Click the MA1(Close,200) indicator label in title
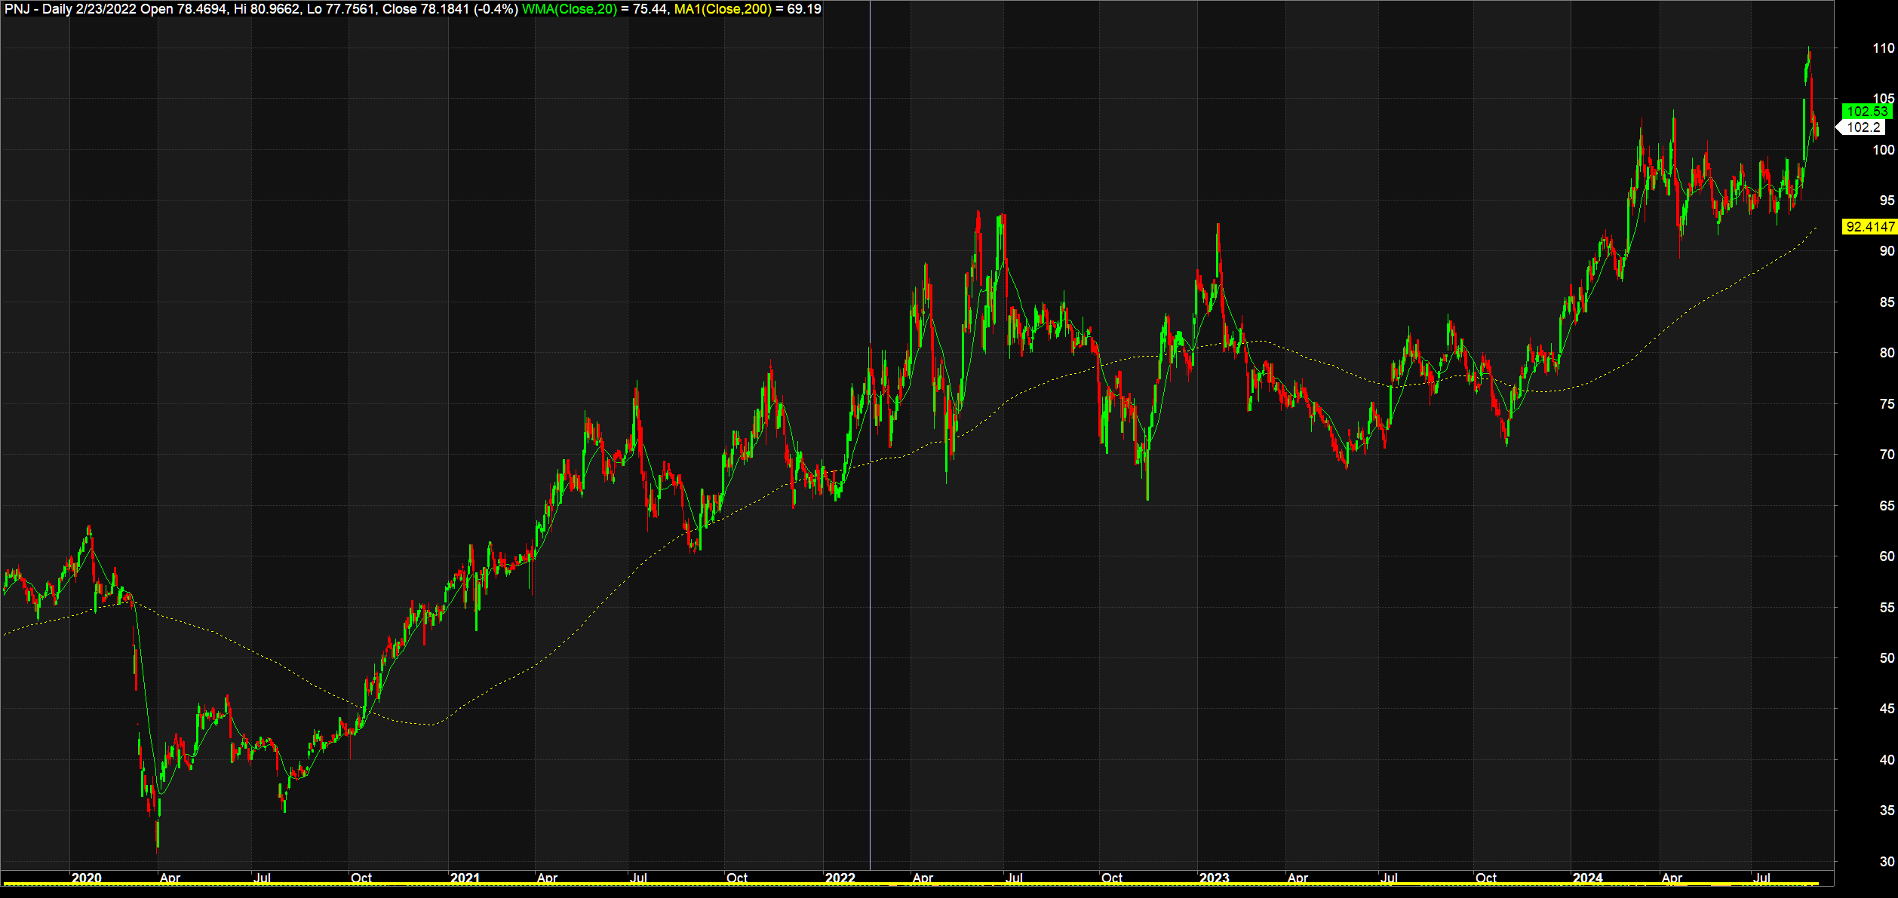The height and width of the screenshot is (898, 1898). pyautogui.click(x=722, y=9)
